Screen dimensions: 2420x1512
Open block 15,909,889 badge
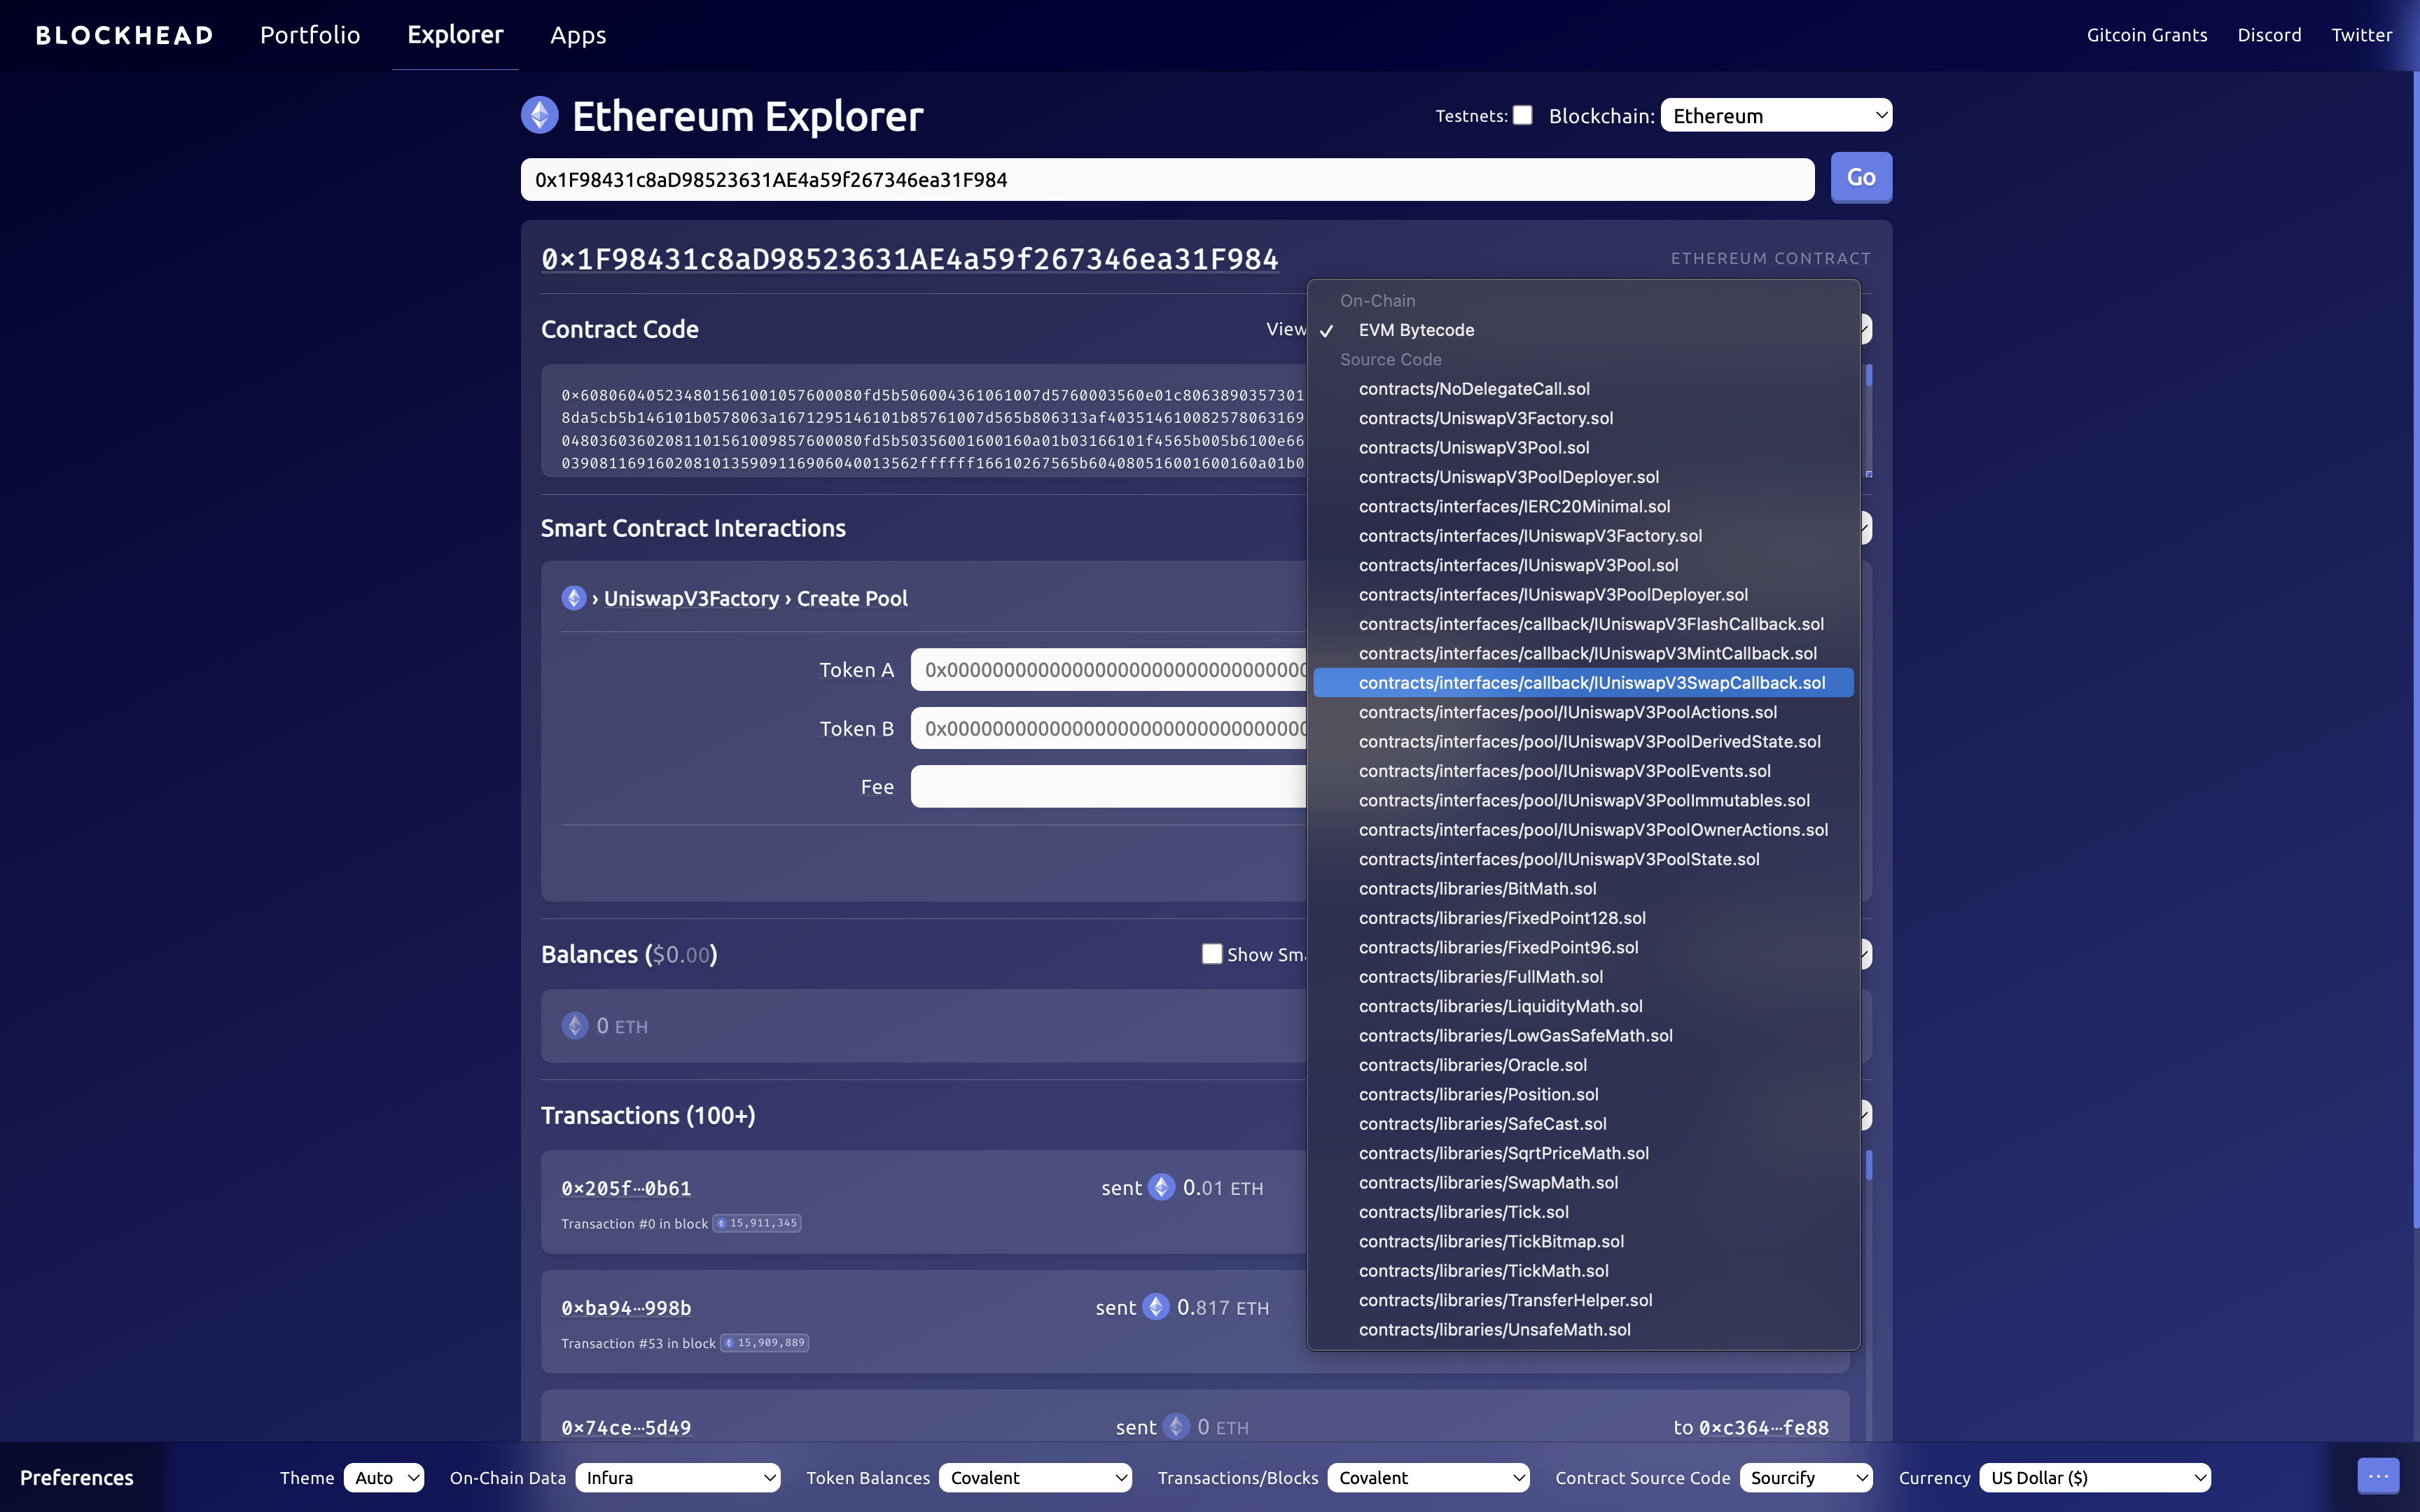coord(765,1343)
